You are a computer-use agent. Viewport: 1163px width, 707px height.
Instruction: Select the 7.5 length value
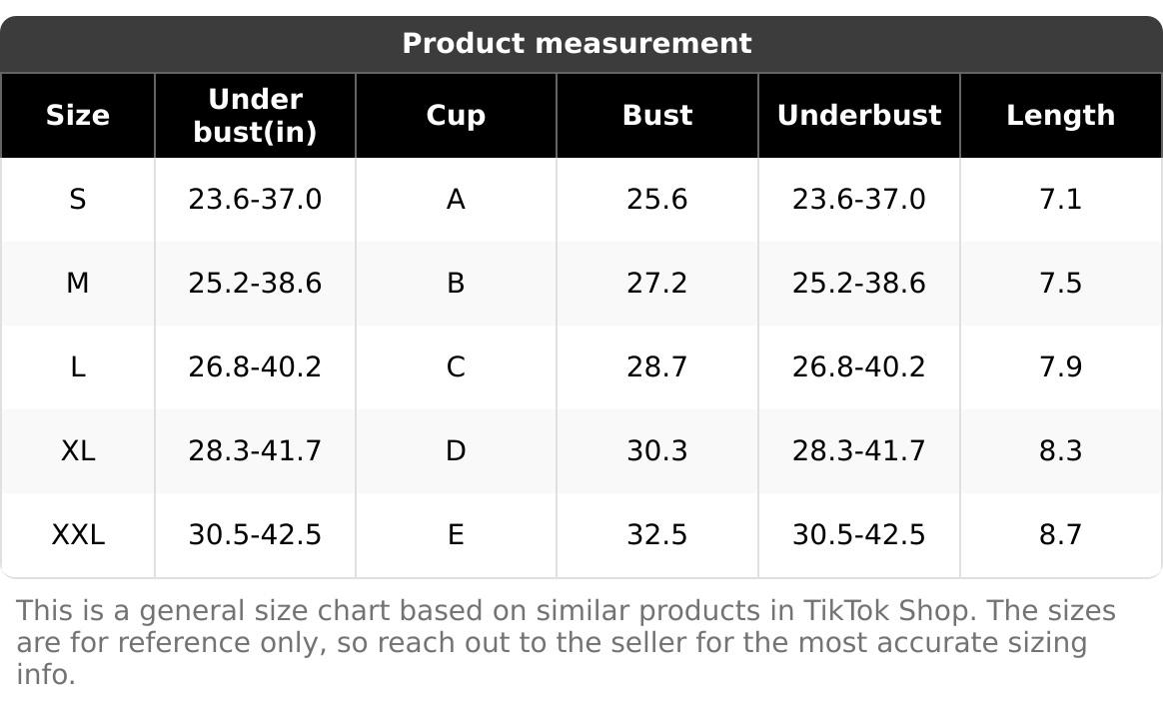(1060, 284)
